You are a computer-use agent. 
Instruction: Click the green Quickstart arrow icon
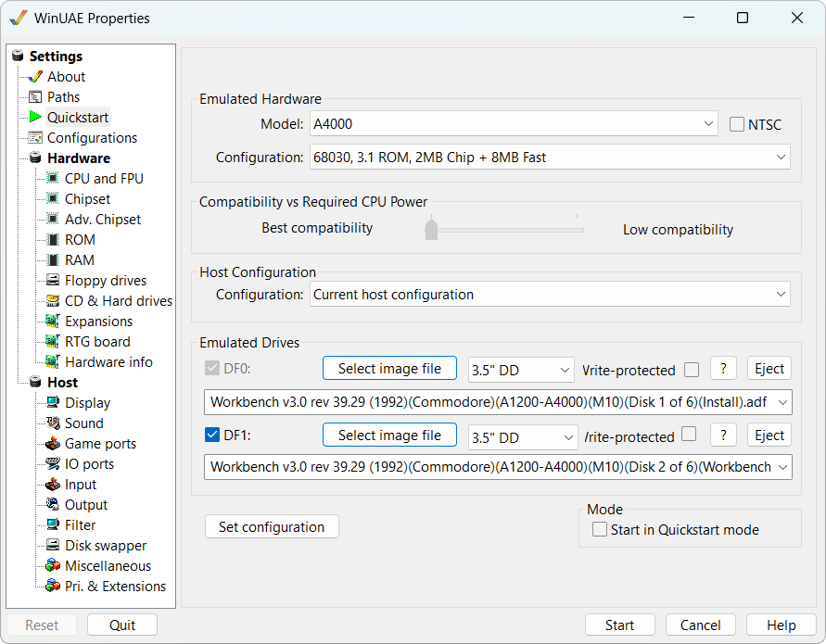coord(35,118)
